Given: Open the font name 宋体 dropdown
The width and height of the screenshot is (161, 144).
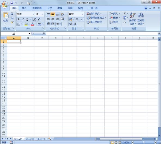Looking at the screenshot, I should (x=33, y=14).
